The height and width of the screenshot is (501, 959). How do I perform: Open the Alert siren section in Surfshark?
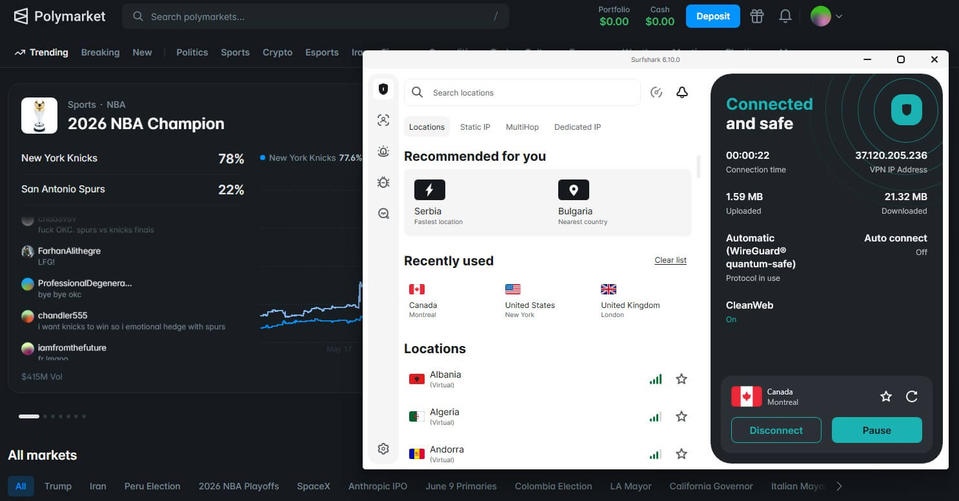click(x=383, y=152)
